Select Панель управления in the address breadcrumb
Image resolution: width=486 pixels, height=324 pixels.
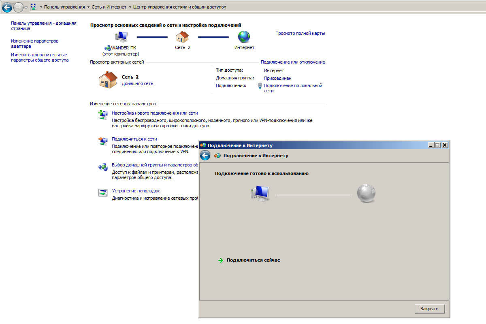pyautogui.click(x=64, y=7)
